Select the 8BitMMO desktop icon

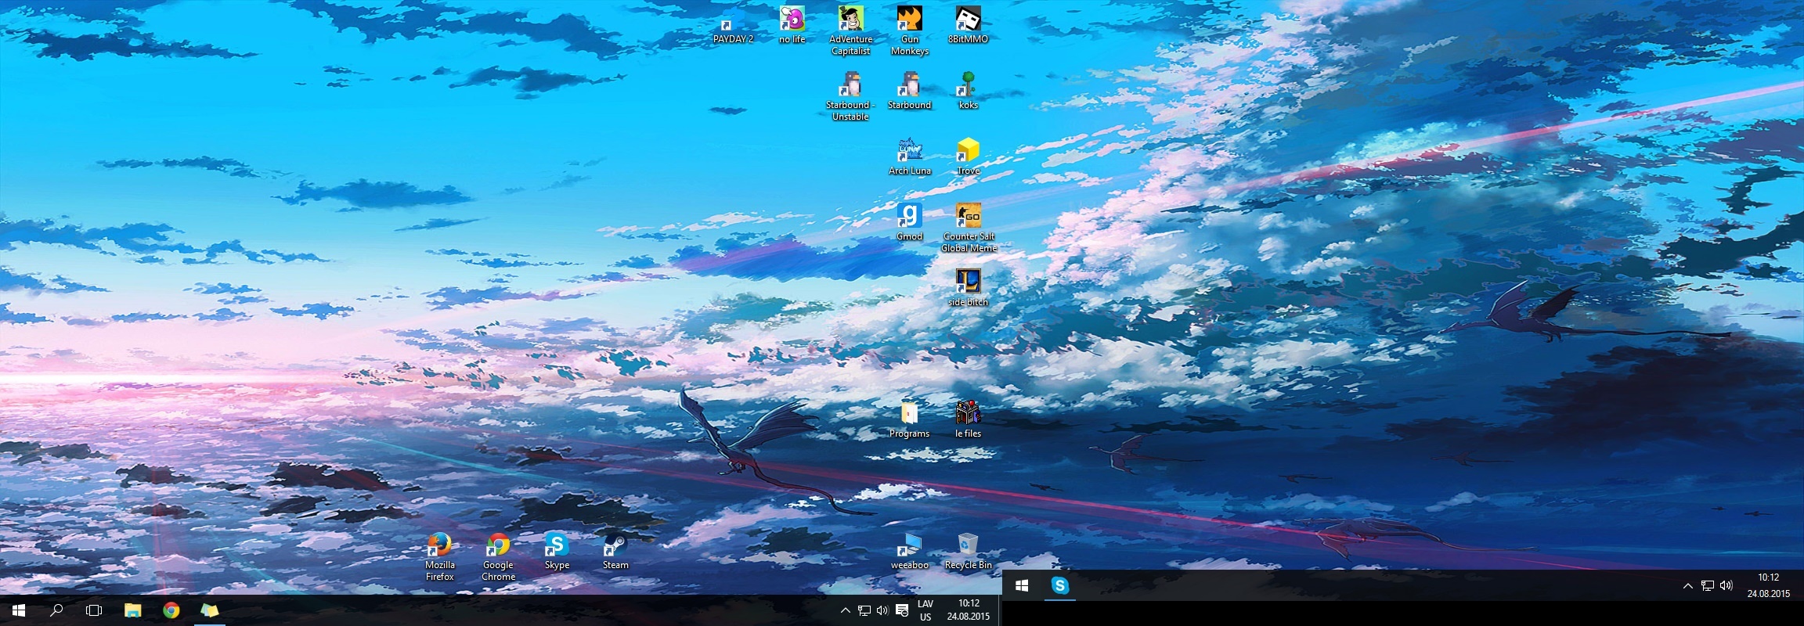point(968,19)
